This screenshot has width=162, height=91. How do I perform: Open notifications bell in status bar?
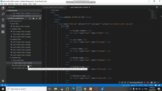click(160, 85)
